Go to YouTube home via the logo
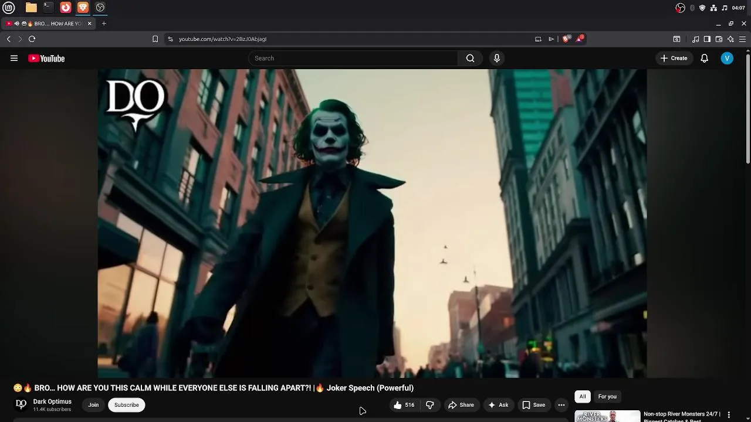 [x=46, y=59]
